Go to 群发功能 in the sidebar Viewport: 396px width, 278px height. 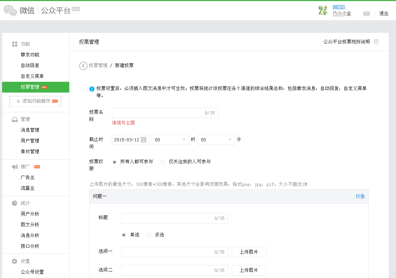point(30,55)
